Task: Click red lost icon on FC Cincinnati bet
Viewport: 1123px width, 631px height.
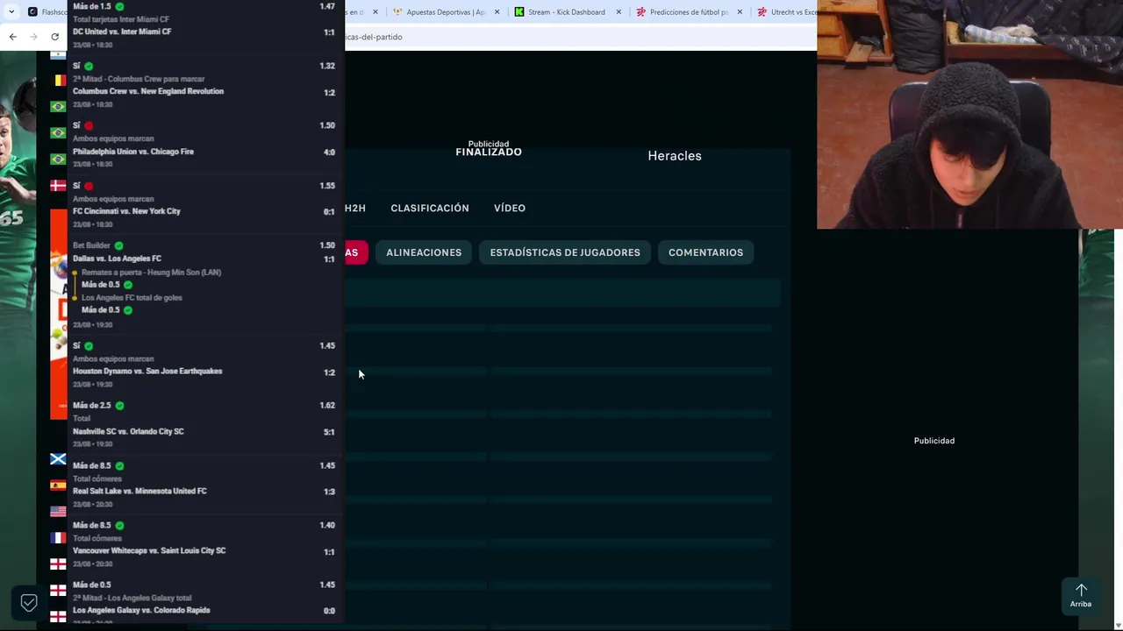Action: pyautogui.click(x=89, y=186)
